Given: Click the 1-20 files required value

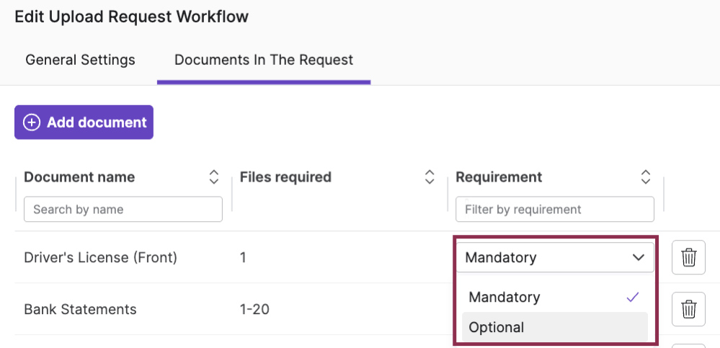Looking at the screenshot, I should 254,309.
